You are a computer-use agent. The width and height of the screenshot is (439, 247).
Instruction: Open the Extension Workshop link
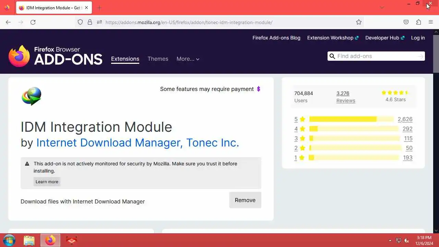coord(333,38)
